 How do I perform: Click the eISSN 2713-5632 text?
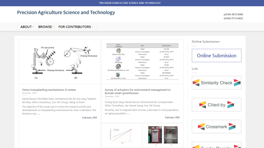[x=233, y=18]
